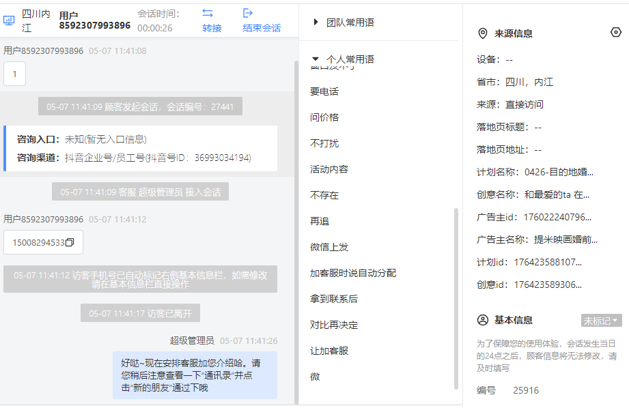Select the quick phrase 活动内容

(329, 169)
